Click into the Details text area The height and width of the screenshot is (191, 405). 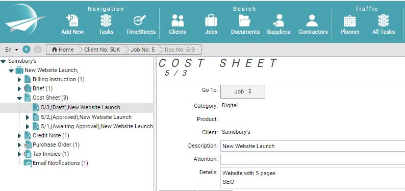click(x=313, y=178)
